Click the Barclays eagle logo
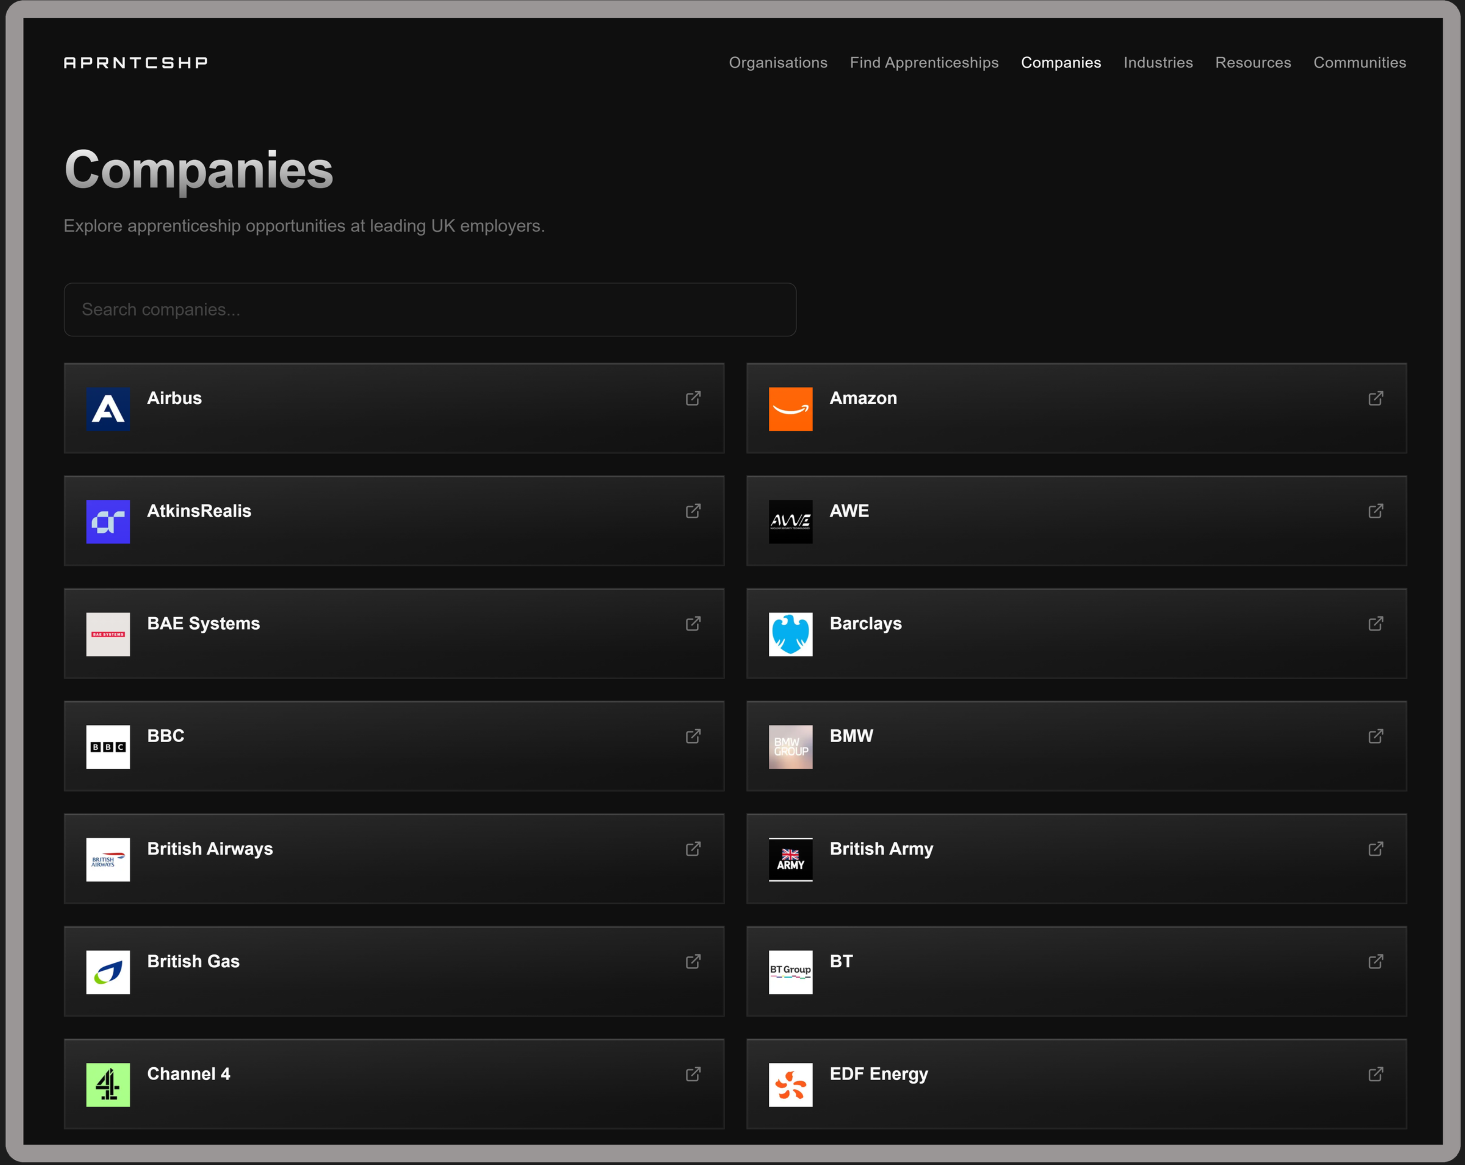 pos(790,634)
